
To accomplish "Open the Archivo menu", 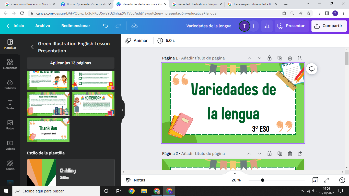I will coord(43,26).
